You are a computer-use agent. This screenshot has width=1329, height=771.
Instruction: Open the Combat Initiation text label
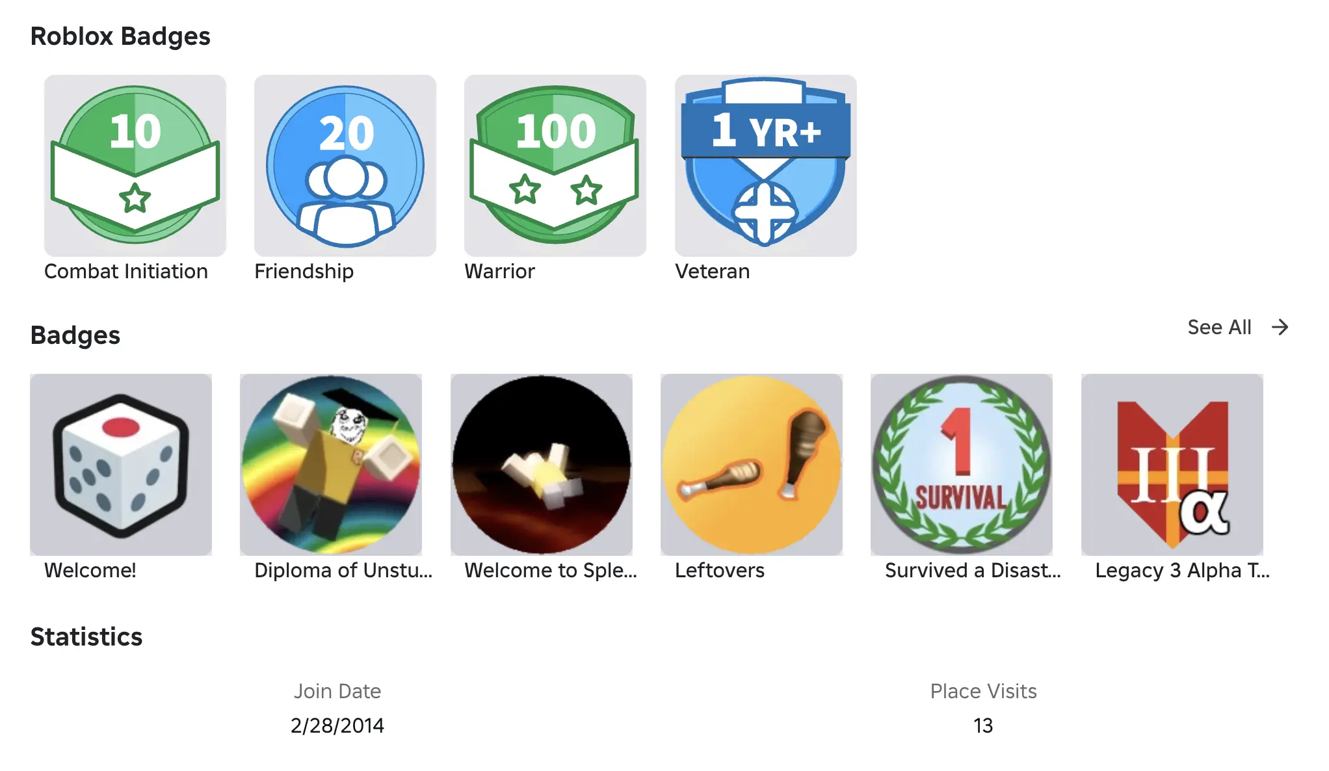[126, 271]
